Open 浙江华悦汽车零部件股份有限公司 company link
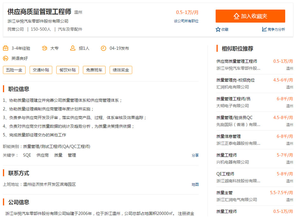 [x=38, y=21]
